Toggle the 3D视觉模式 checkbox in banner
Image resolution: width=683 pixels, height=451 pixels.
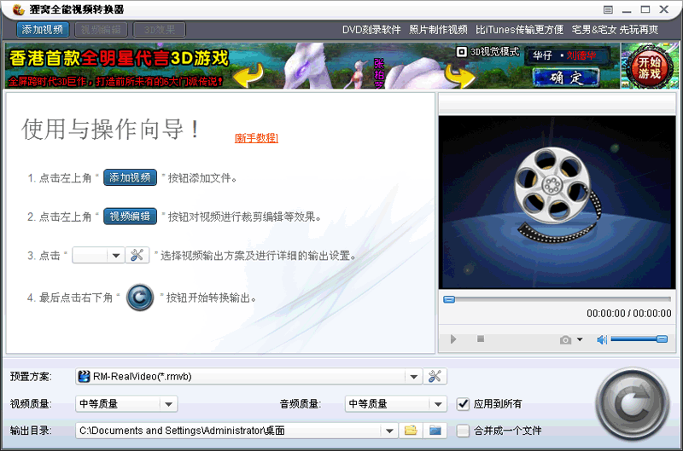tap(461, 52)
